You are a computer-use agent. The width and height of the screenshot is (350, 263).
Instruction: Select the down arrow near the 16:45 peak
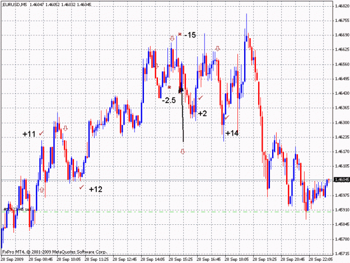(218, 48)
